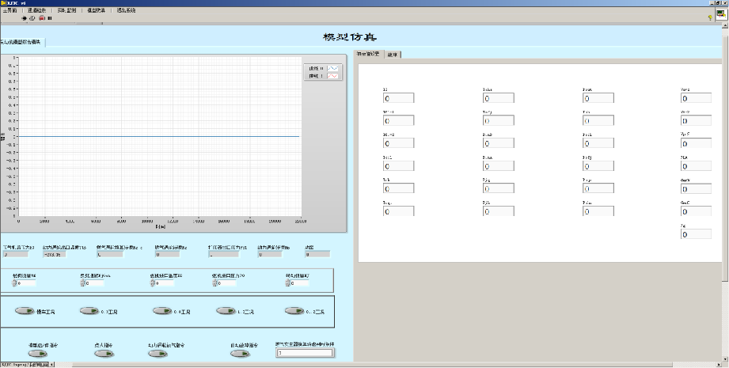This screenshot has height=368, width=729.
Task: Switch to the second tab above indicators panel
Action: (393, 54)
